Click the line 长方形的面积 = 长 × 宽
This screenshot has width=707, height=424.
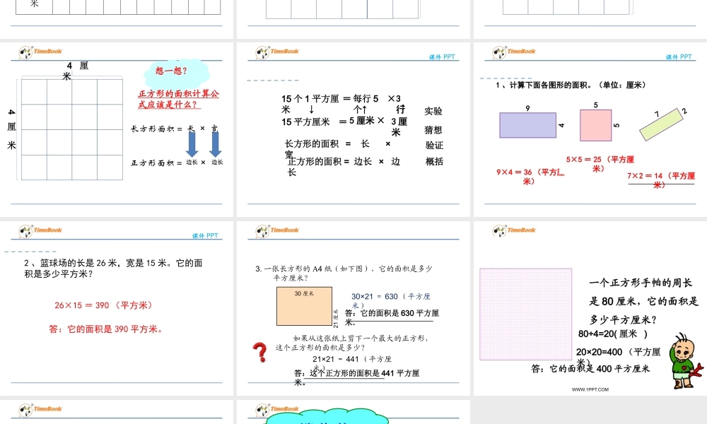338,149
